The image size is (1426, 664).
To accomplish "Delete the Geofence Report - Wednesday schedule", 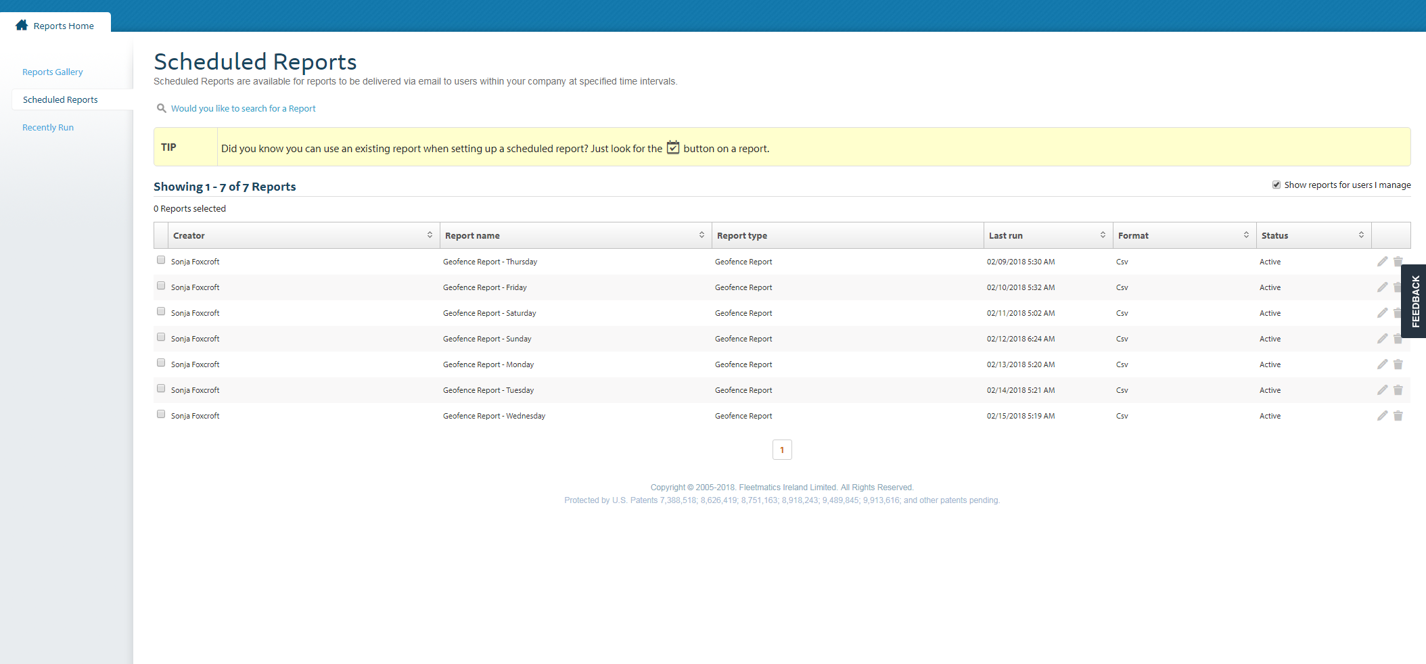I will coord(1398,416).
